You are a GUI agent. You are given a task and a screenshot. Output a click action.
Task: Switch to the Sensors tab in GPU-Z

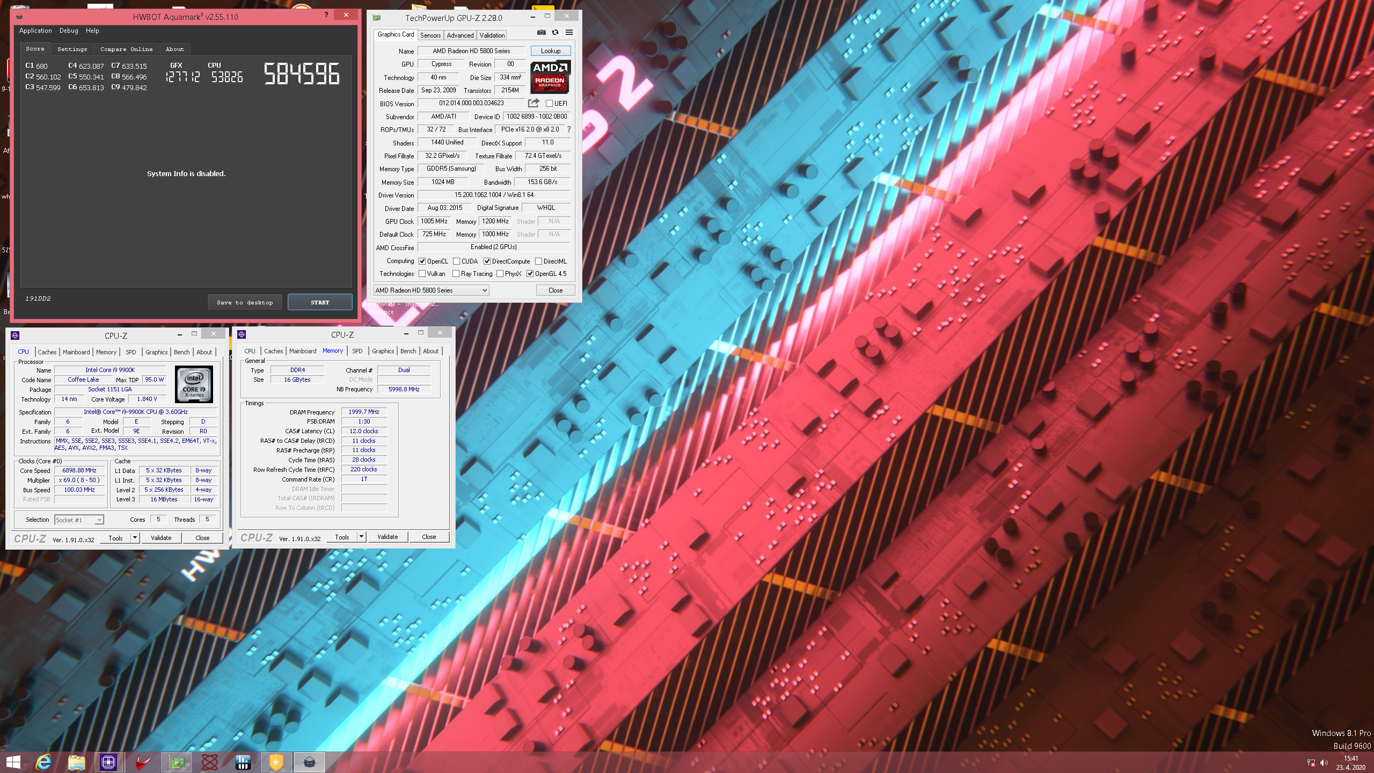(x=430, y=35)
